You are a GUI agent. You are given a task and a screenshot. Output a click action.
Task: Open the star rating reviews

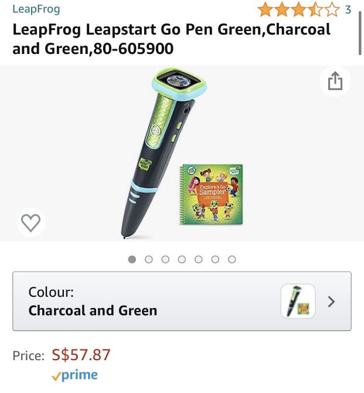click(298, 11)
